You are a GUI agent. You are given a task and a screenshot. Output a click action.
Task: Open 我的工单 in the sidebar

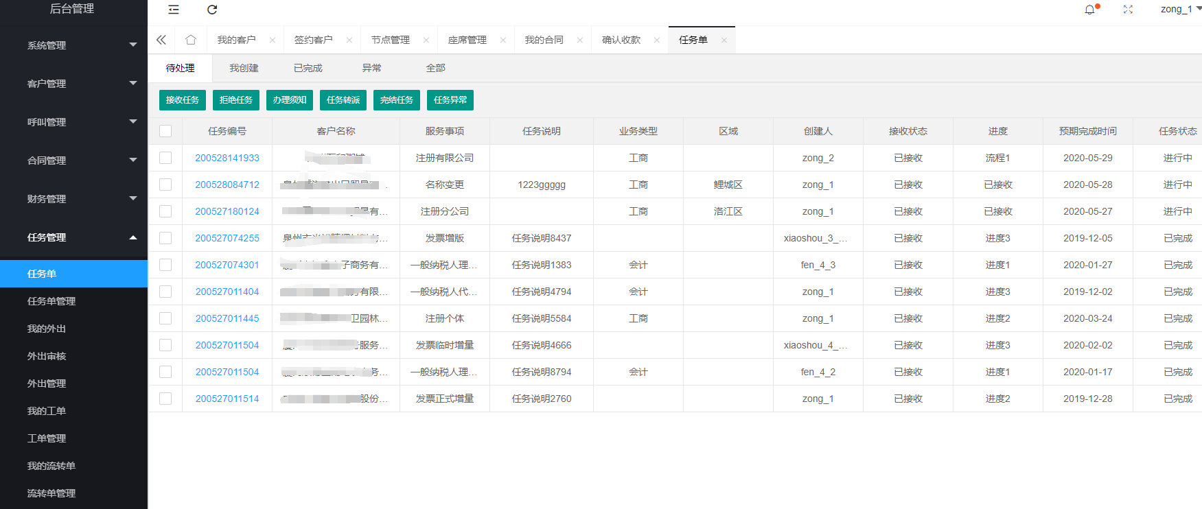point(73,411)
